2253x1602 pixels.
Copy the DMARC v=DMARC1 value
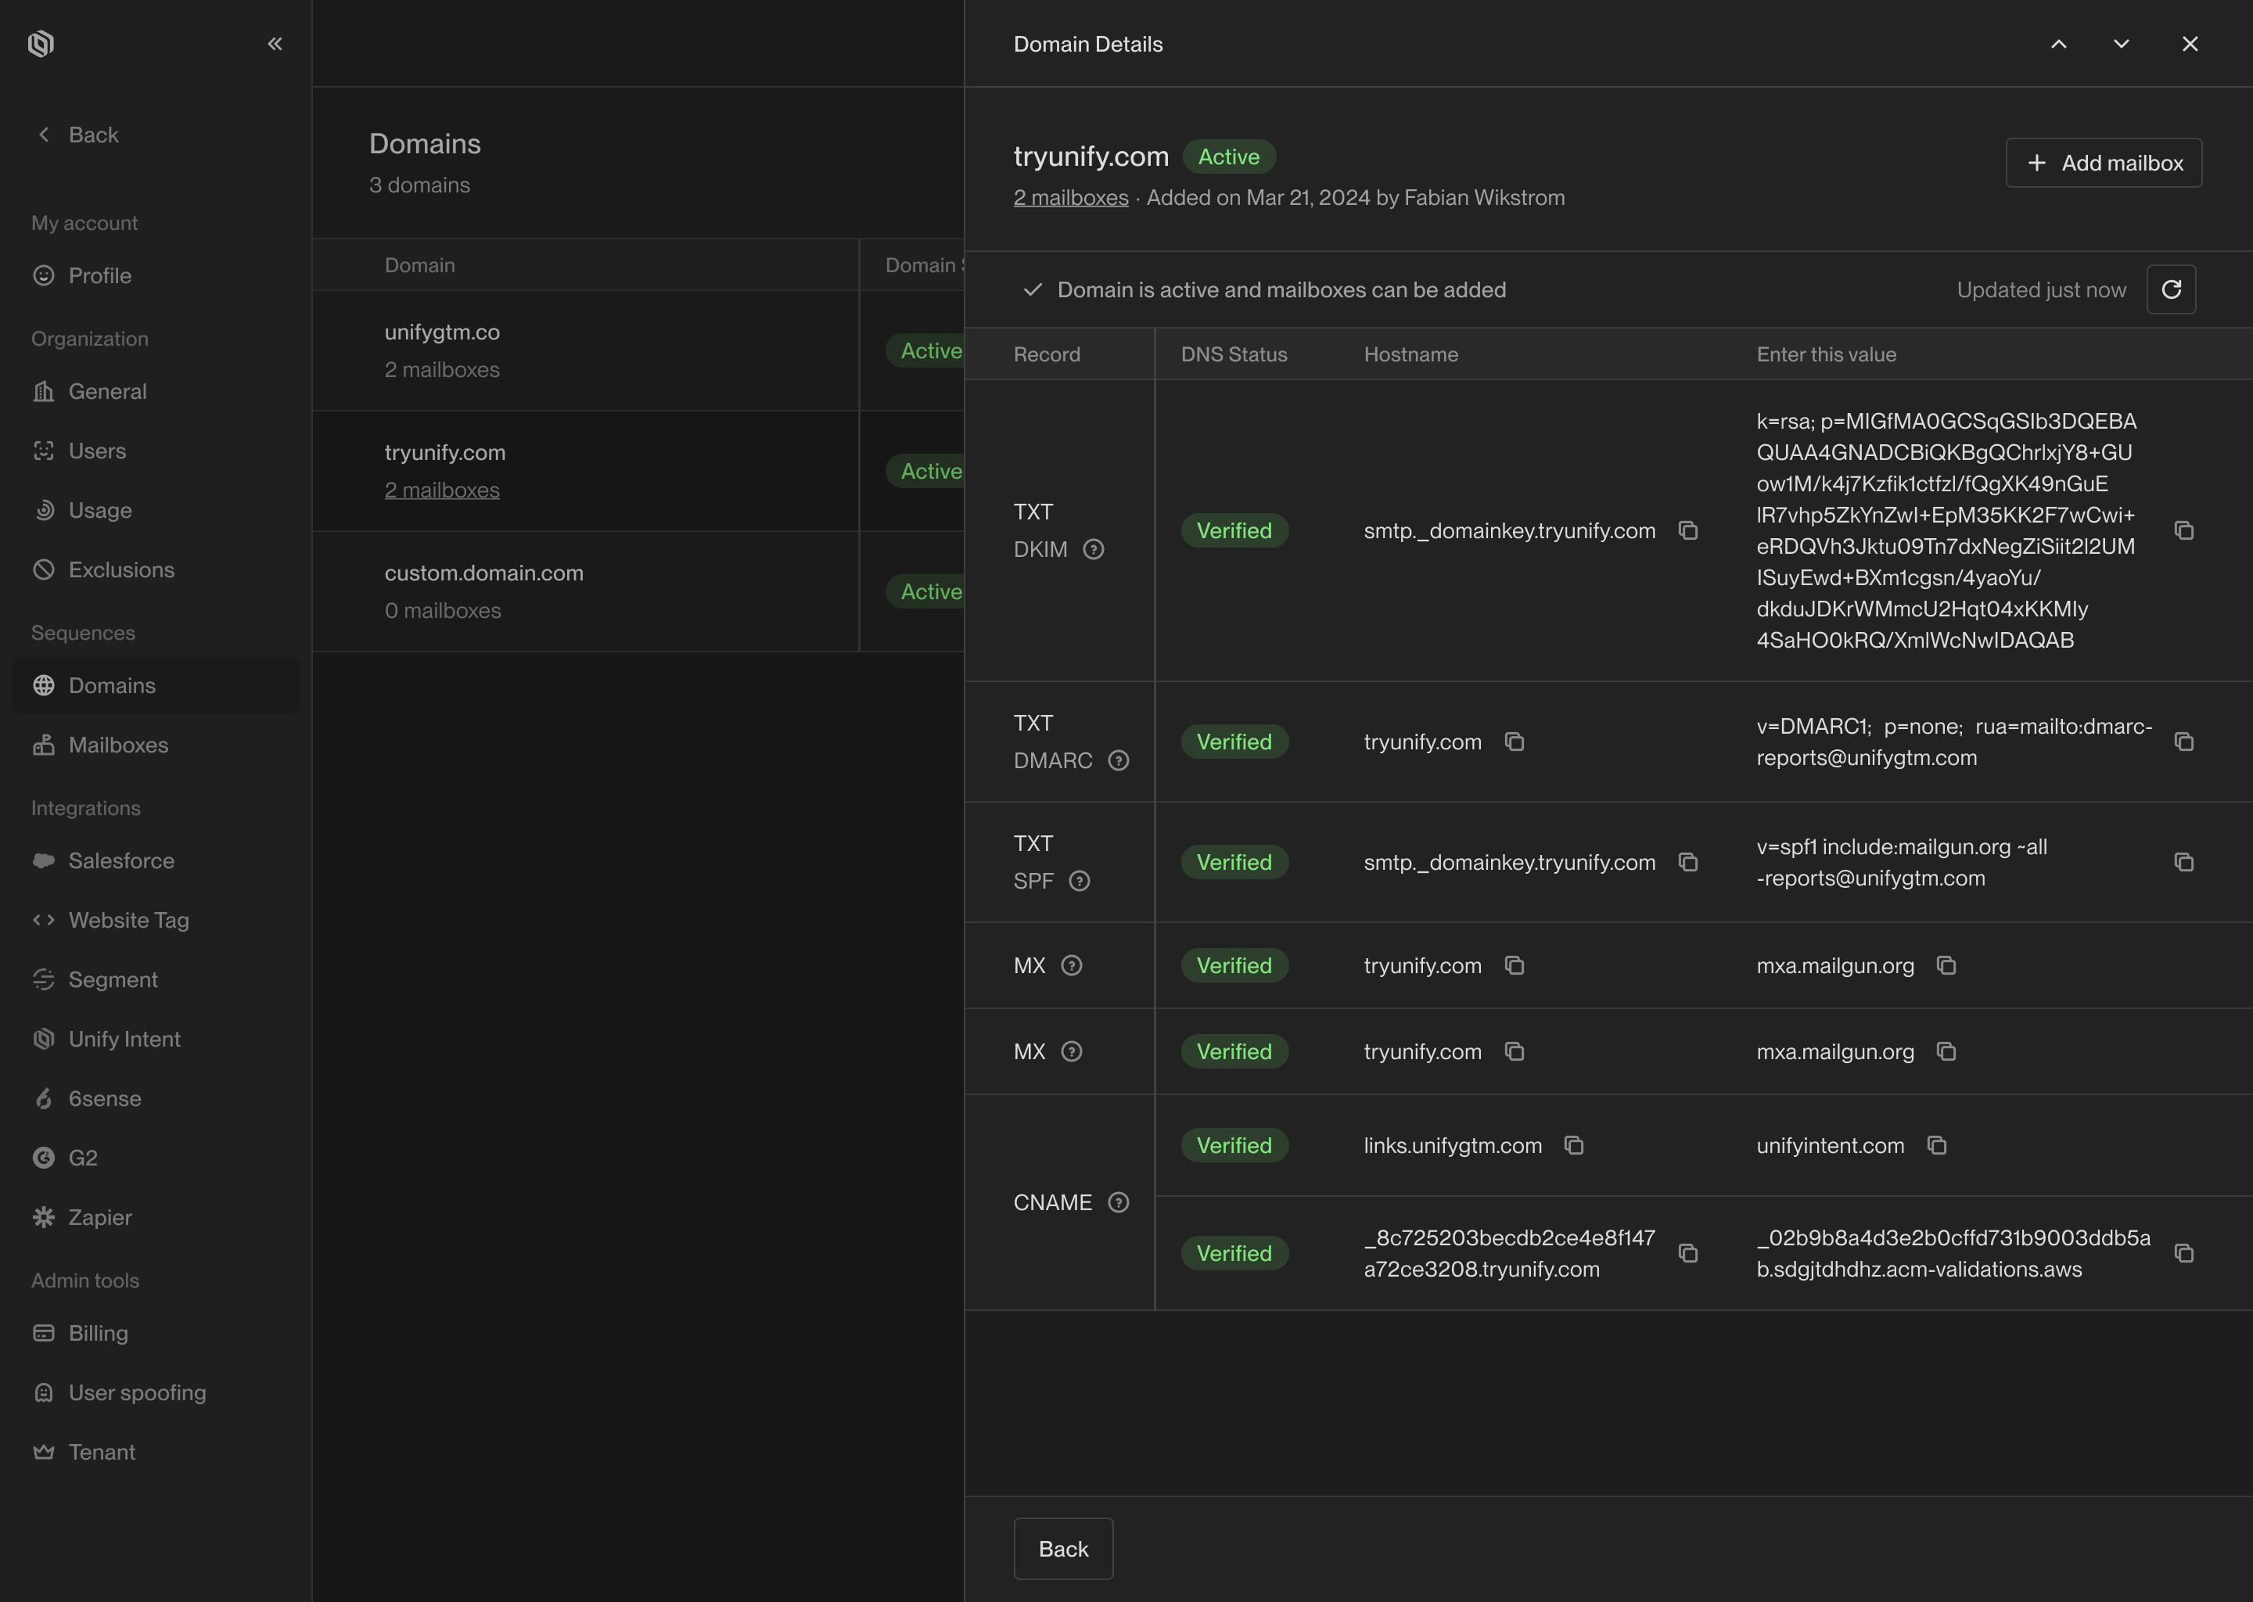coord(2184,742)
